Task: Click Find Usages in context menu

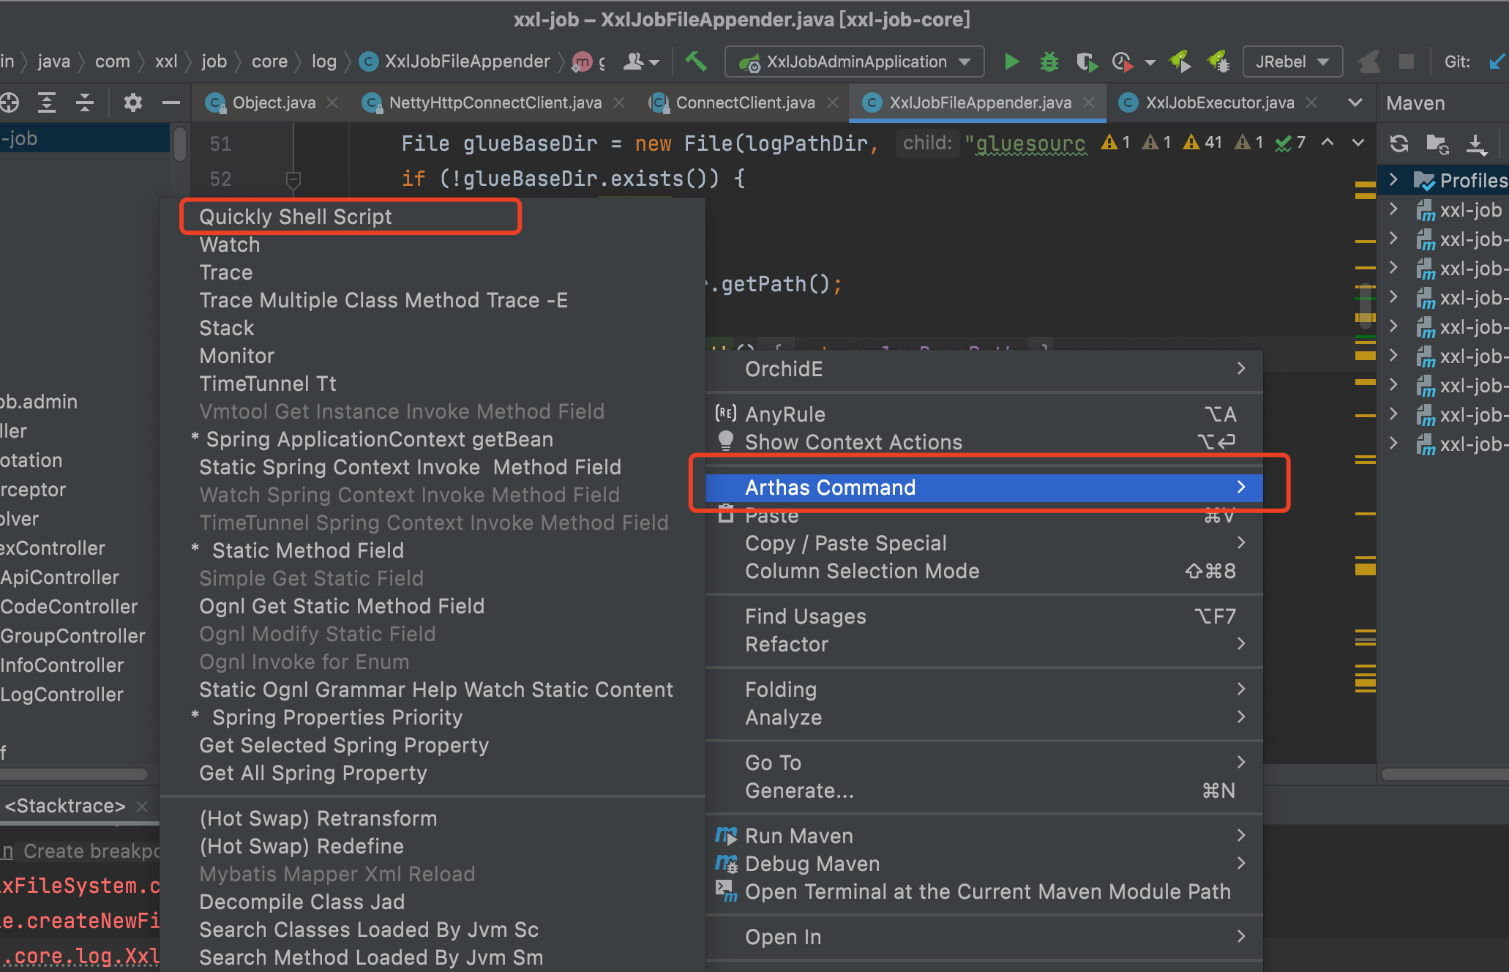Action: coord(805,616)
